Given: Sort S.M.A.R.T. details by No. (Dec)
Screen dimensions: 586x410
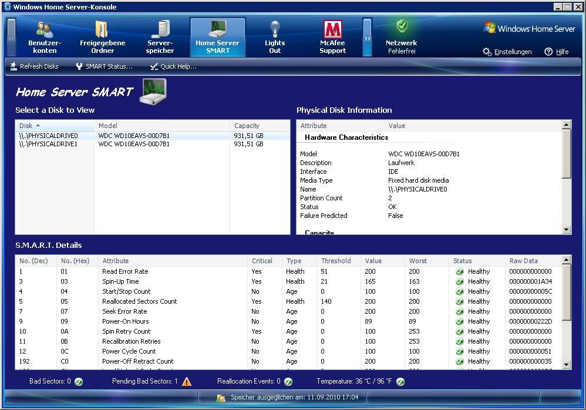Looking at the screenshot, I should point(35,261).
